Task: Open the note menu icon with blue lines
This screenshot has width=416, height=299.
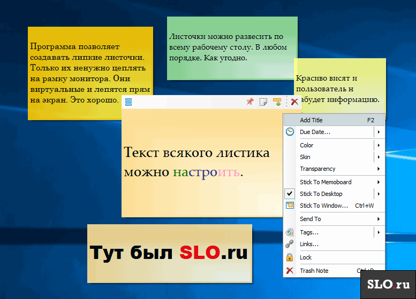Action: tap(128, 102)
